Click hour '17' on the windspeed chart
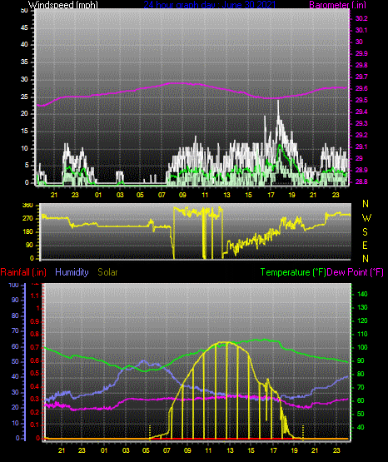 point(271,195)
